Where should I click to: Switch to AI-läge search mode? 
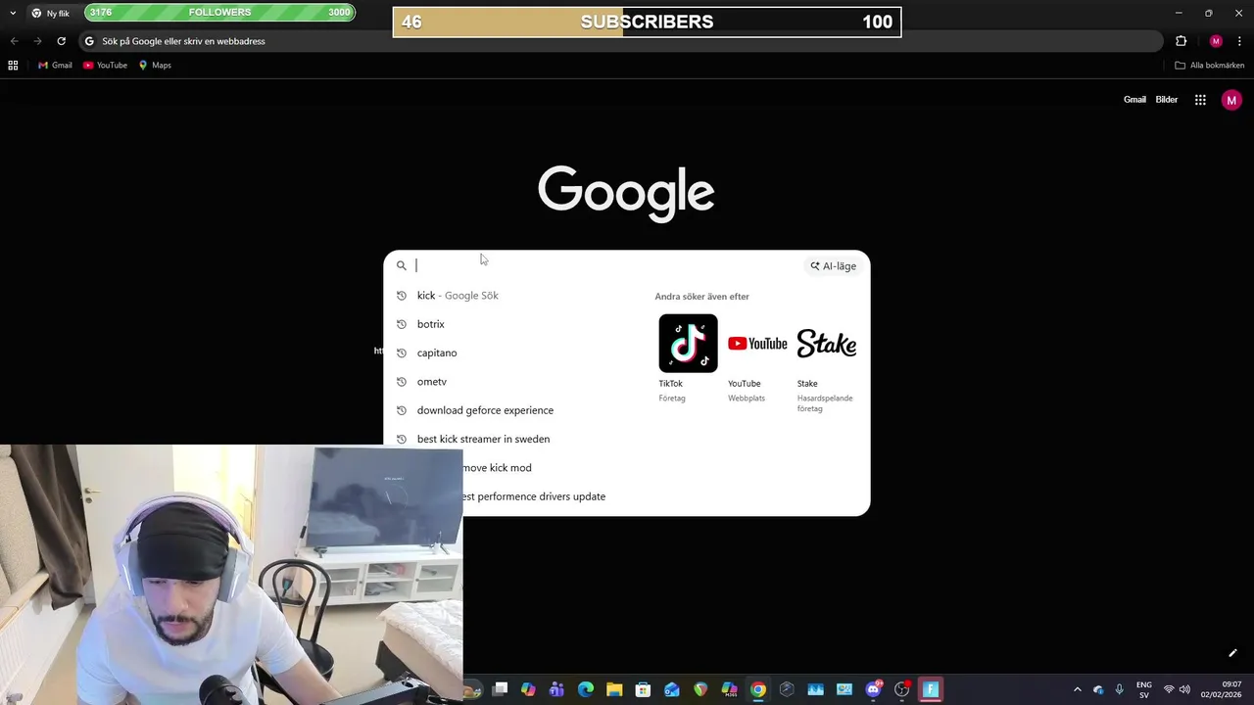[x=833, y=266]
